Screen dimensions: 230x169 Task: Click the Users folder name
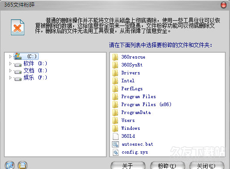click(x=128, y=120)
